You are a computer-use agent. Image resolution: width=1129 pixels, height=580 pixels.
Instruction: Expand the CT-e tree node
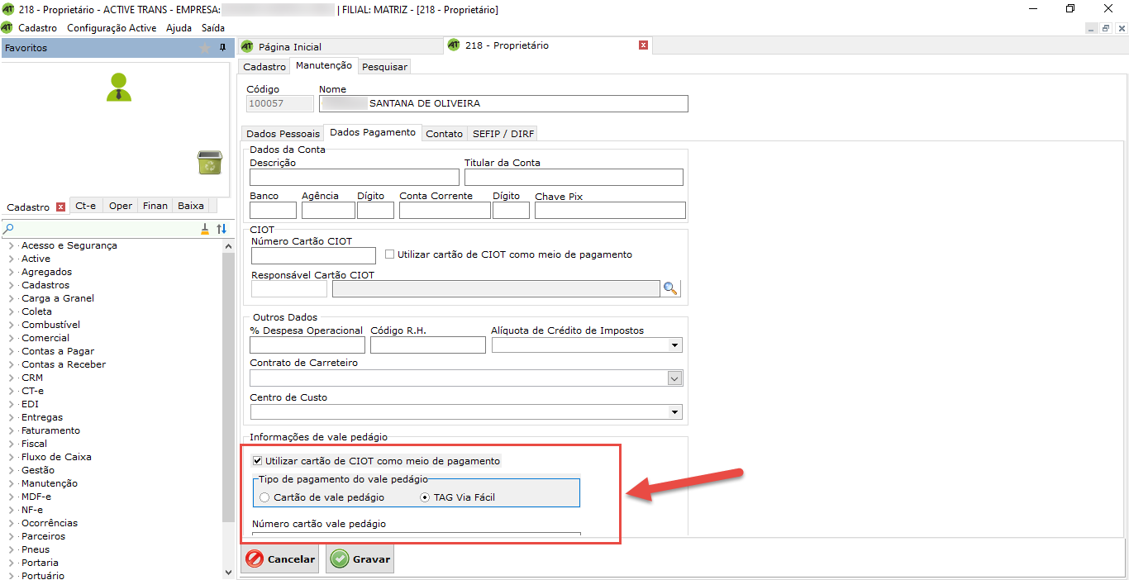coord(11,391)
